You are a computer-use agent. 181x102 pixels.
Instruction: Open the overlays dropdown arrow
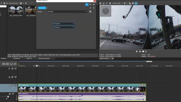127,3
